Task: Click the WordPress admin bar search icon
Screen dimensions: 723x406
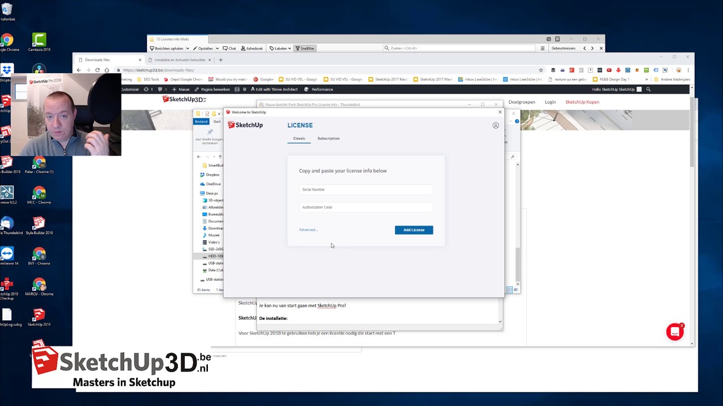Action: (648, 89)
